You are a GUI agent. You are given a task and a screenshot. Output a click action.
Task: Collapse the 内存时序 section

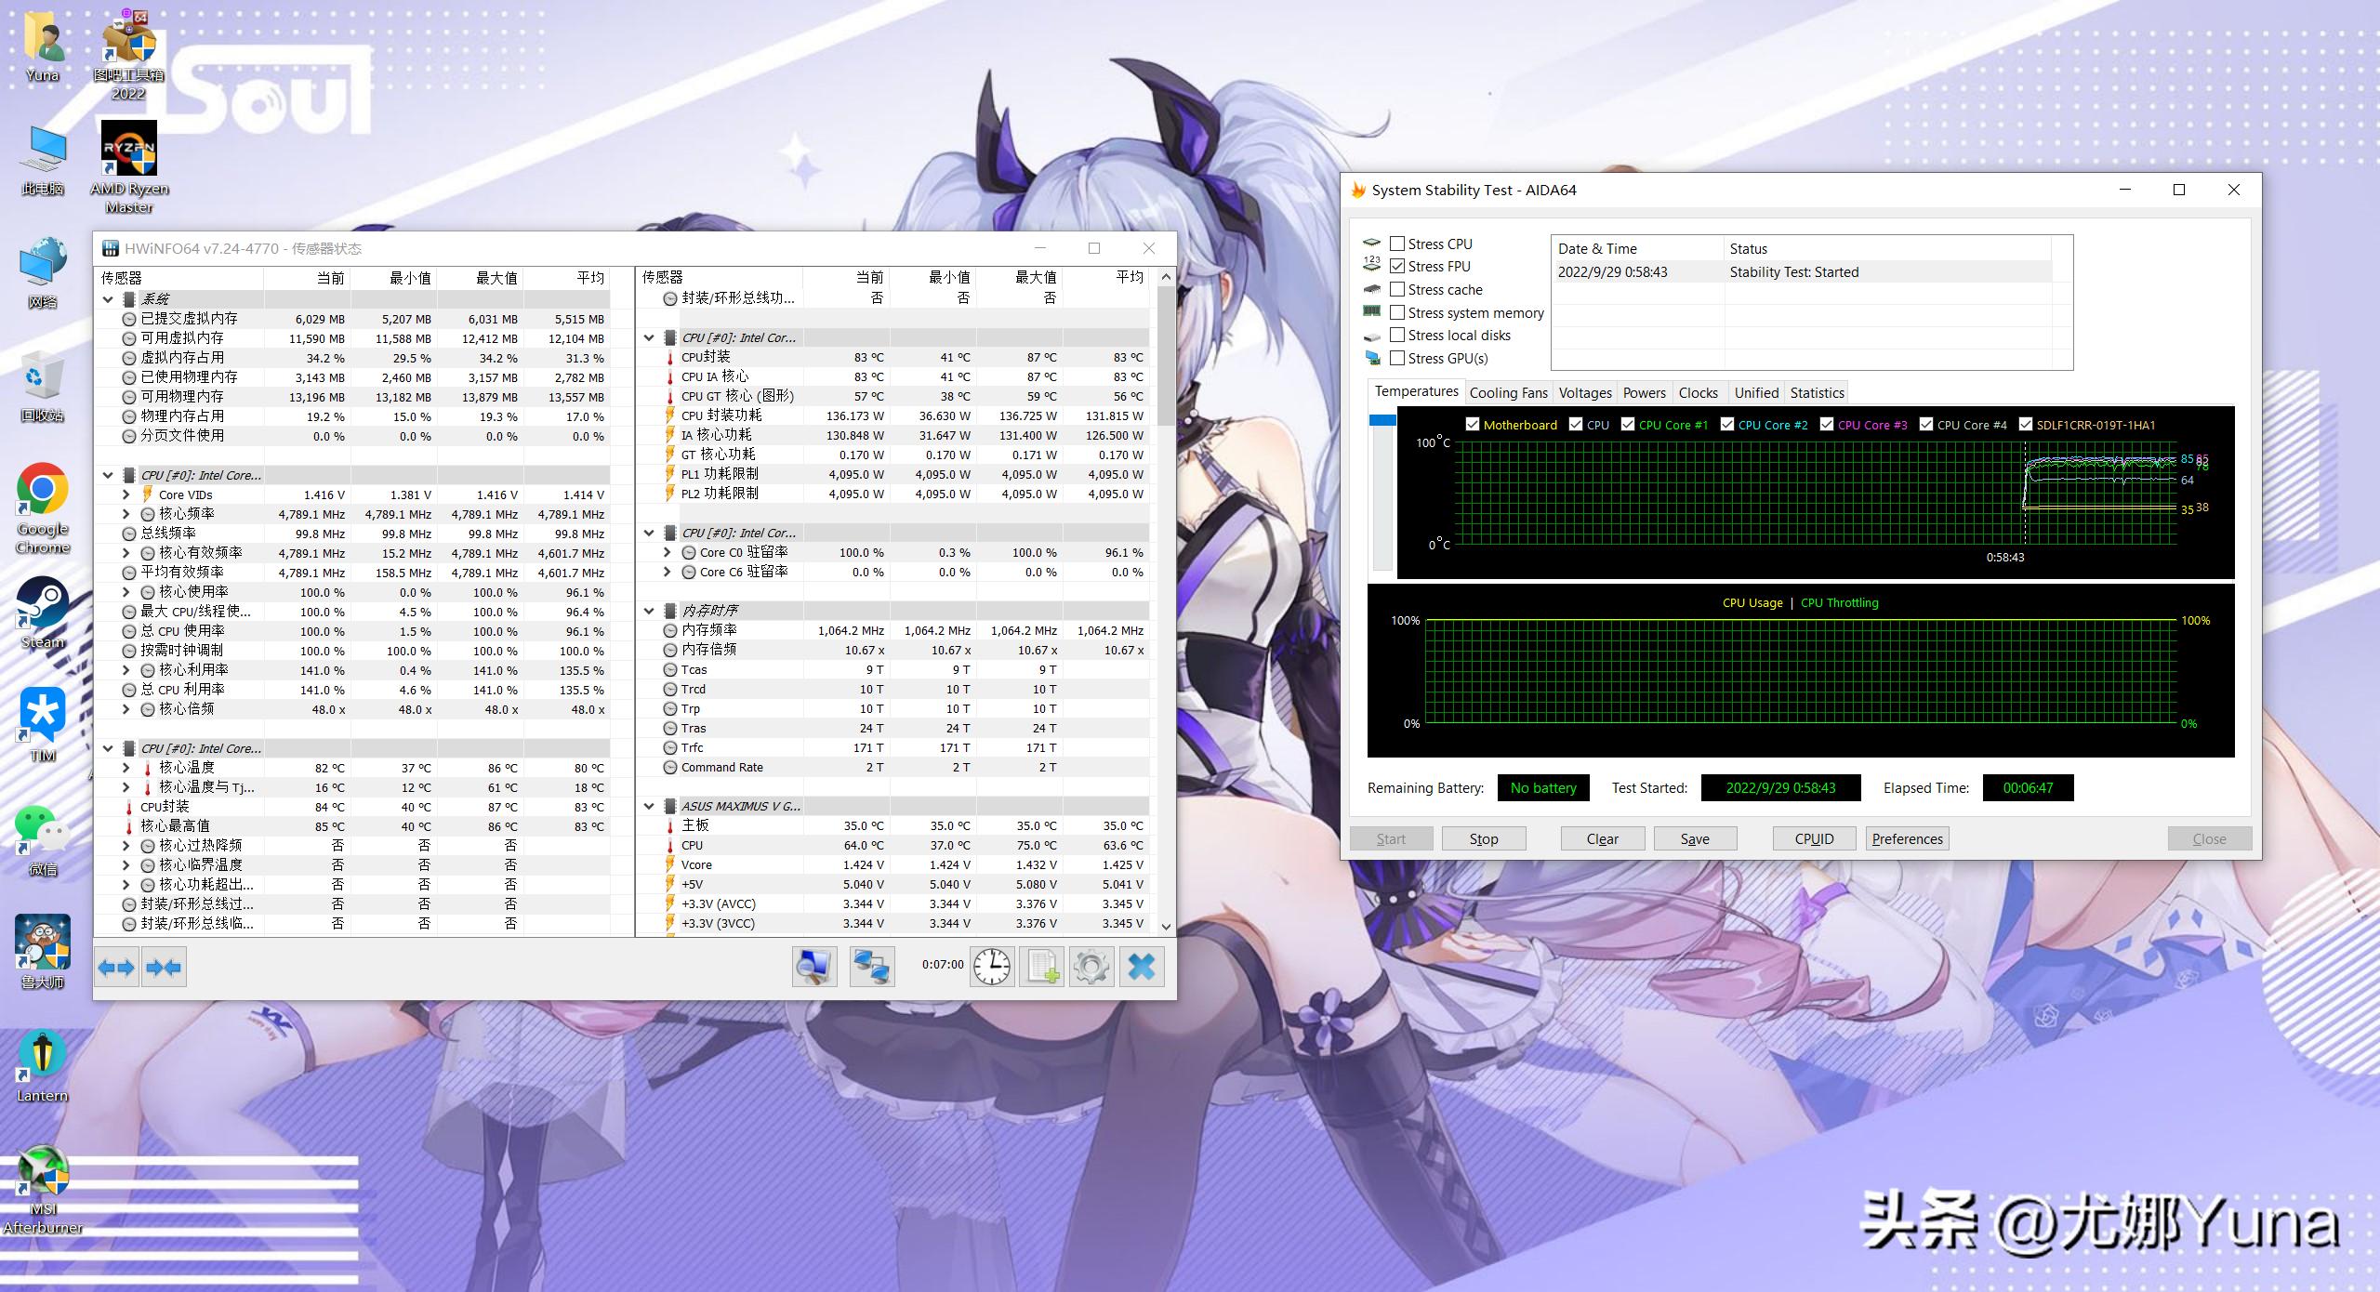pos(649,610)
